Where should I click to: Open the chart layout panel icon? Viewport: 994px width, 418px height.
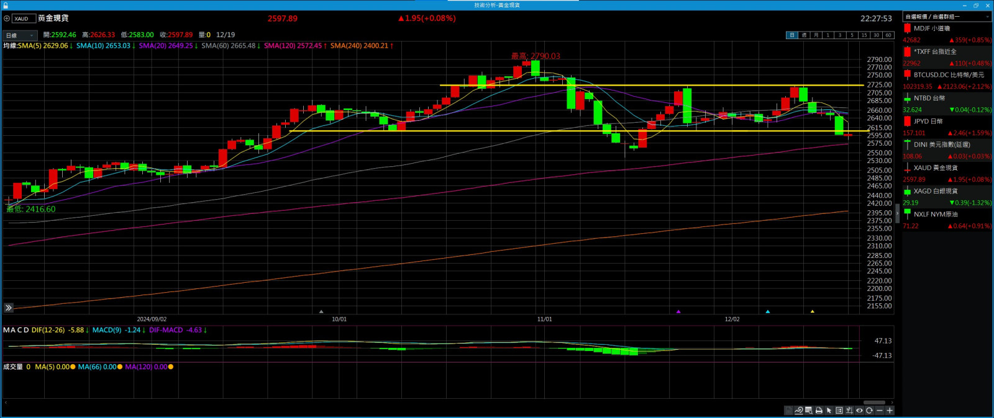[x=839, y=411]
